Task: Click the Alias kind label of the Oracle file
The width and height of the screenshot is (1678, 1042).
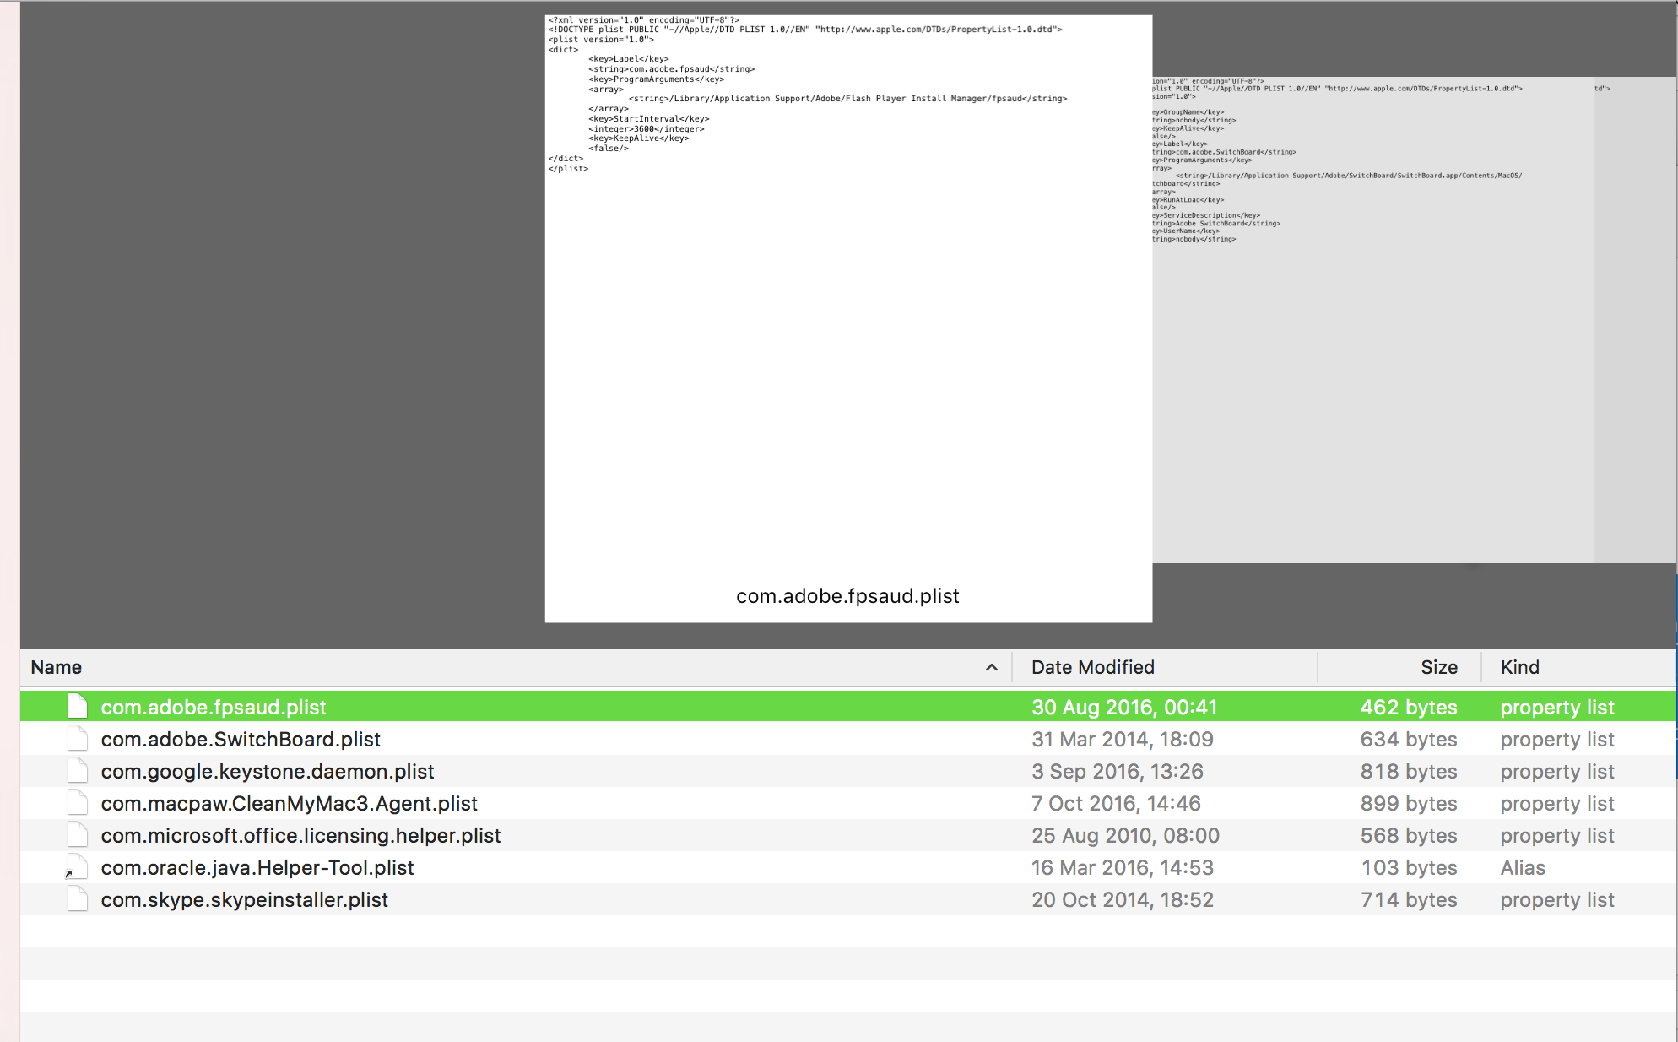Action: (x=1523, y=867)
